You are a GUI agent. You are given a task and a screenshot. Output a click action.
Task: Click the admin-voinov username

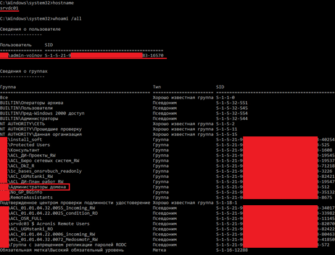tap(26, 55)
